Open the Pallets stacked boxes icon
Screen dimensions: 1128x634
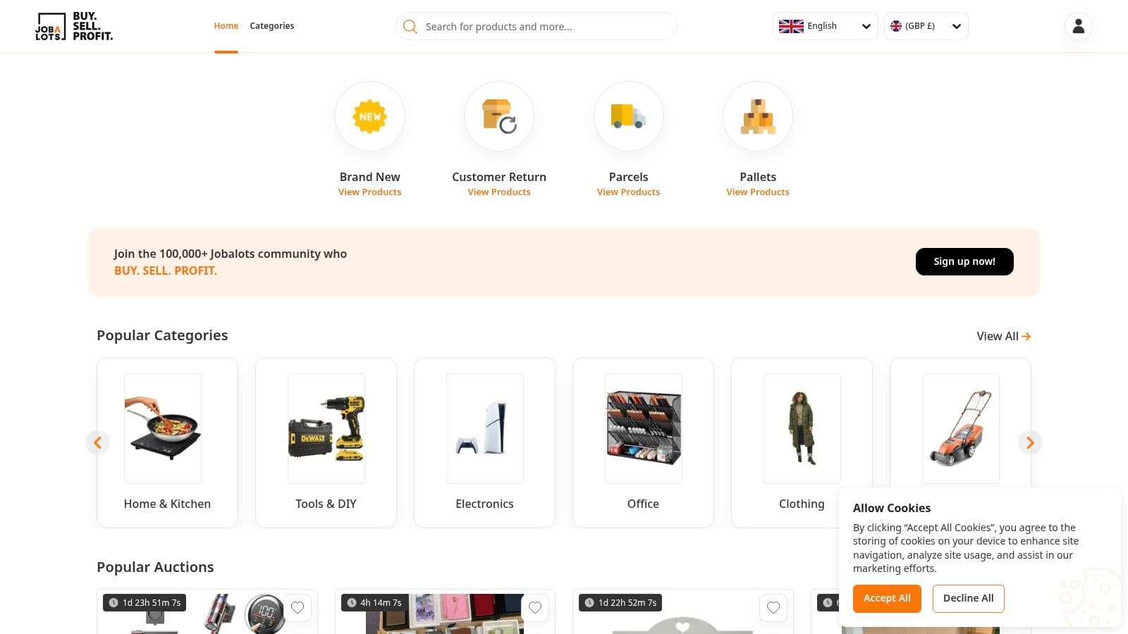(757, 116)
